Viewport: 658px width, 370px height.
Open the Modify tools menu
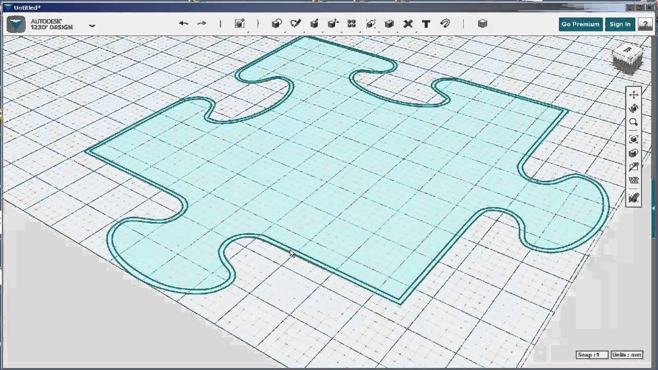(333, 24)
